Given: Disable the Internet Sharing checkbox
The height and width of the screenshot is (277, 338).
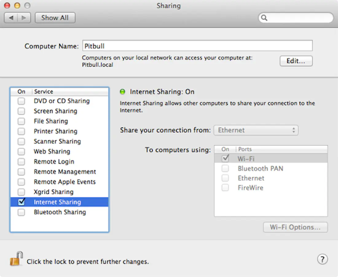Looking at the screenshot, I should (21, 202).
